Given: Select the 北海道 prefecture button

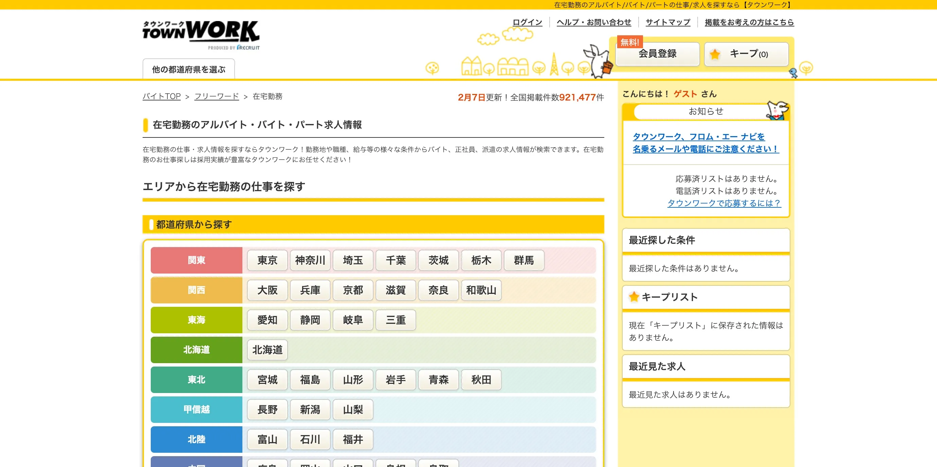Looking at the screenshot, I should coord(268,350).
